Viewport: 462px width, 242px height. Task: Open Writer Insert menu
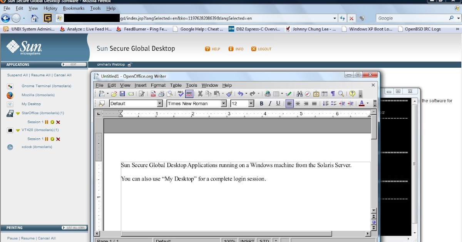pyautogui.click(x=141, y=85)
